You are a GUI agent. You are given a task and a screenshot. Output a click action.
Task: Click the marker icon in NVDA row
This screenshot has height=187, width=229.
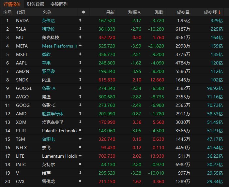point(80,20)
